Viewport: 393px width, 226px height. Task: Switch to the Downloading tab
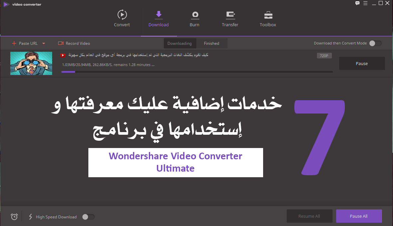(x=179, y=43)
